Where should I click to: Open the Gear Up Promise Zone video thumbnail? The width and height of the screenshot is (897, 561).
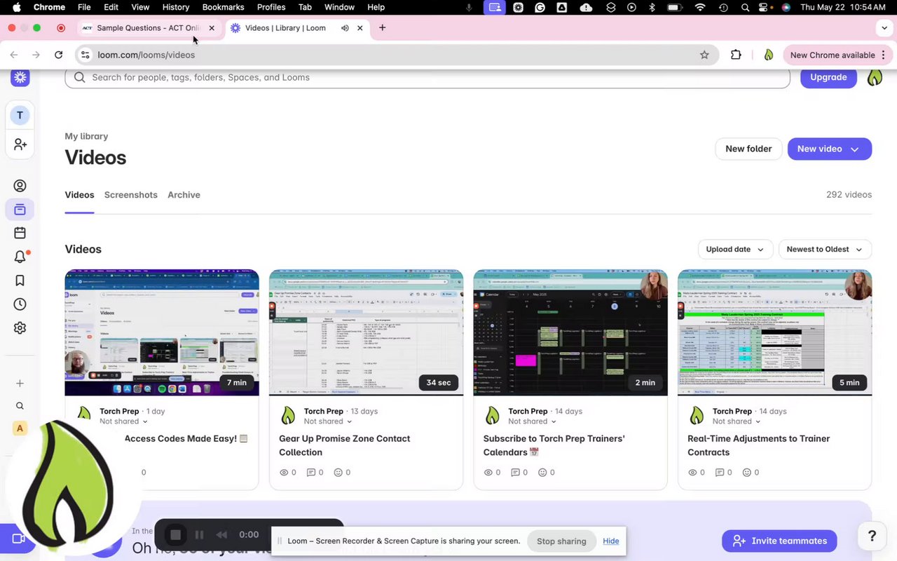click(366, 332)
